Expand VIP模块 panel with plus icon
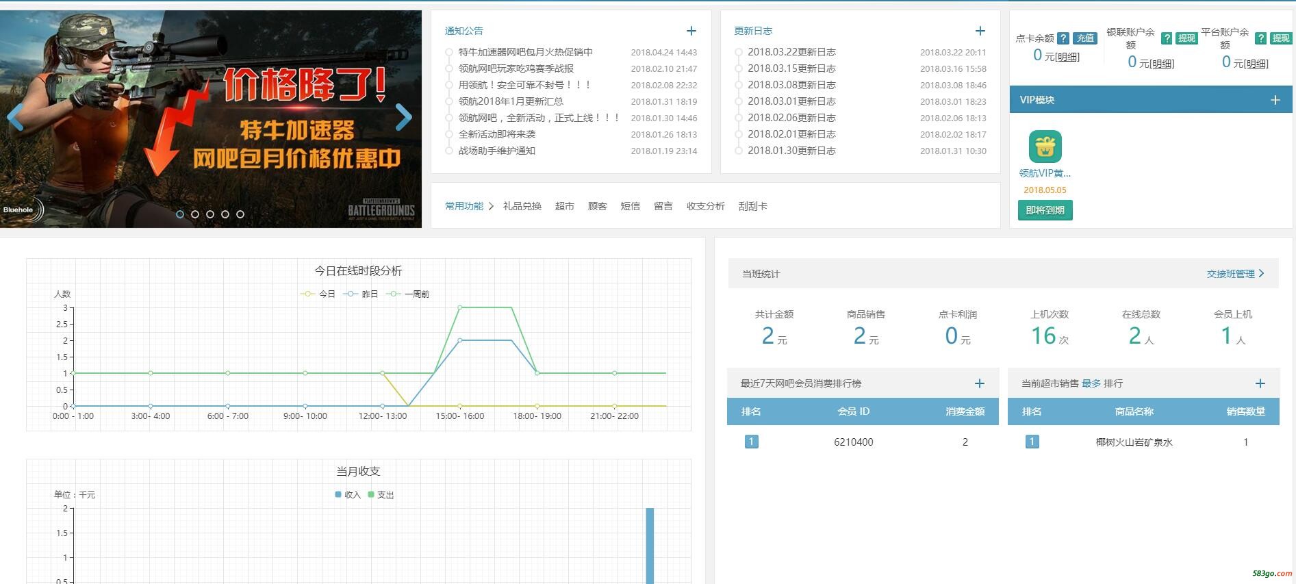 [1275, 100]
